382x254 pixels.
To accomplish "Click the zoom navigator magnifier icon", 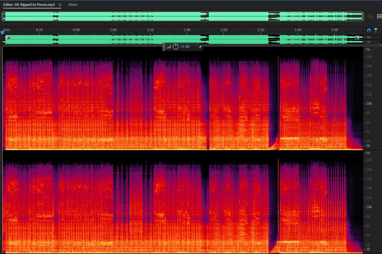I will tap(370, 16).
